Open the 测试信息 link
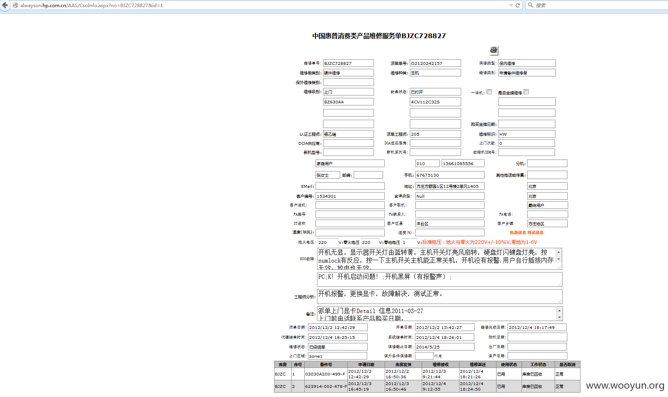The width and height of the screenshot is (668, 397). (x=535, y=233)
